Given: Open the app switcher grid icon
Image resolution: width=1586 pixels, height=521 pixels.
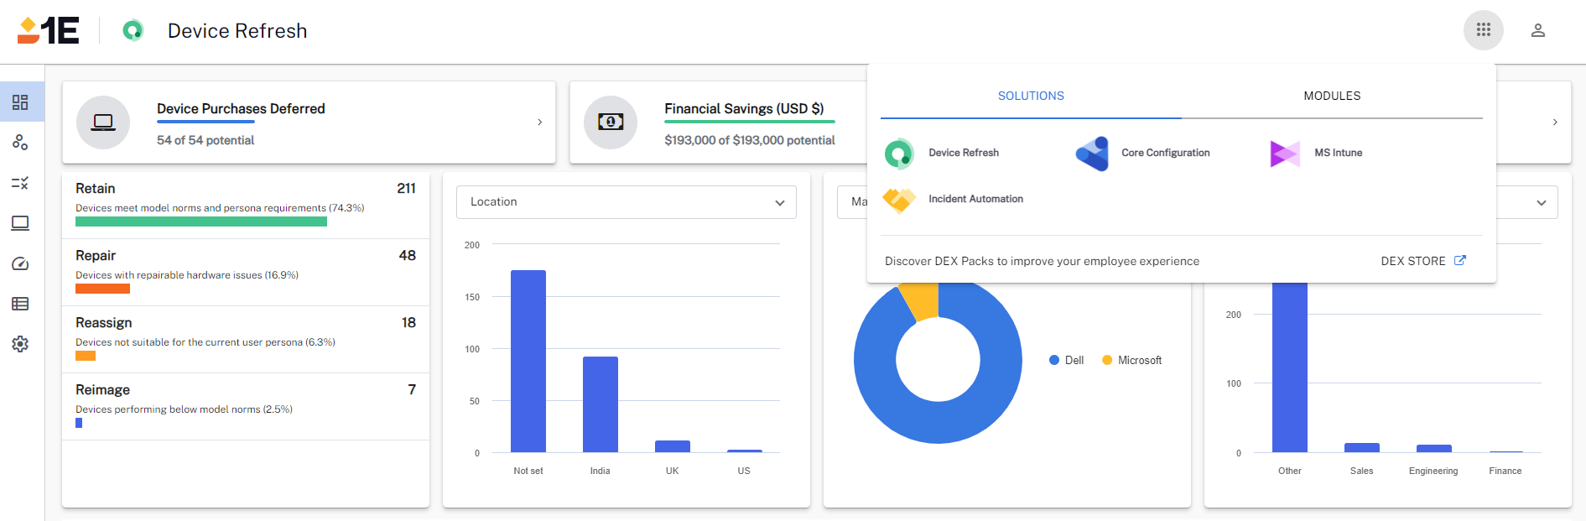Looking at the screenshot, I should point(1483,30).
